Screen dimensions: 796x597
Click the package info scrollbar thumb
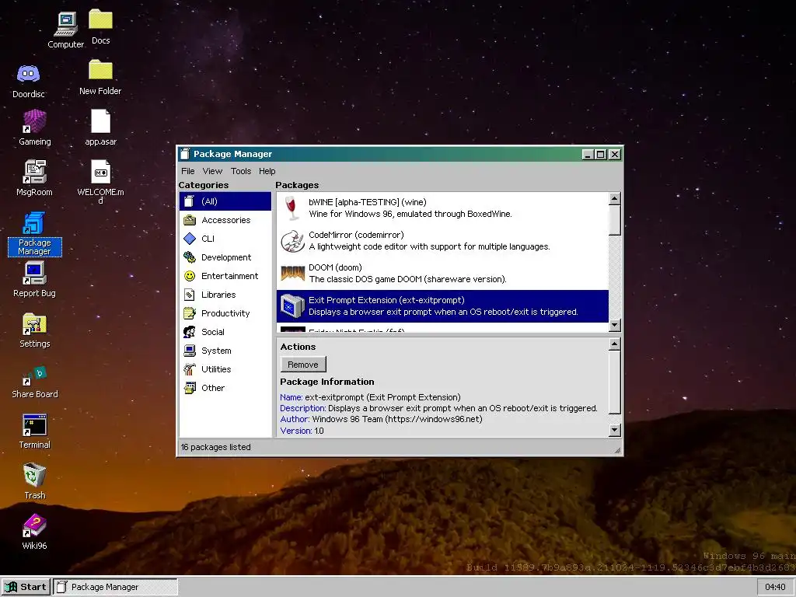(x=615, y=382)
